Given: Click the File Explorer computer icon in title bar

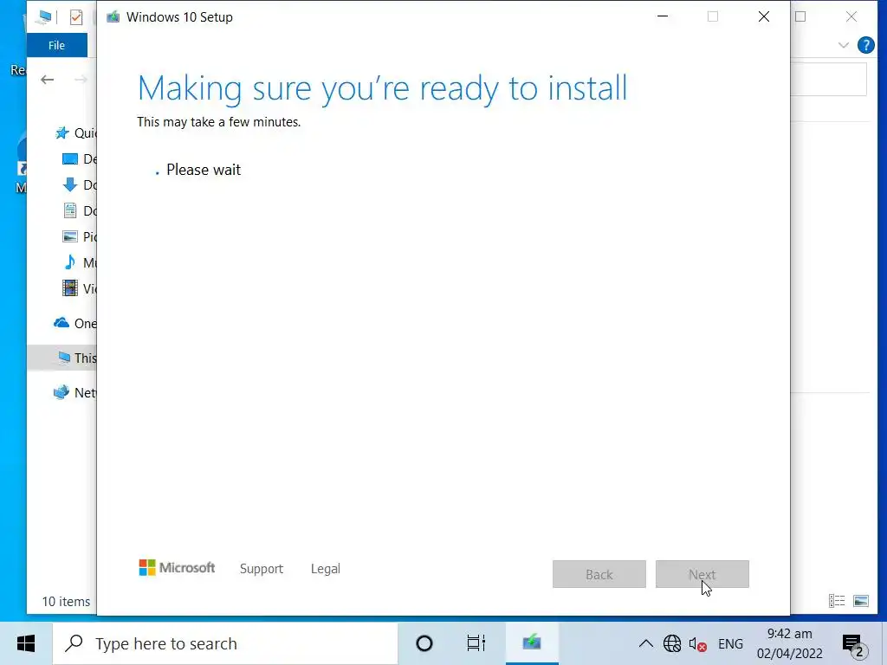Looking at the screenshot, I should (x=43, y=17).
